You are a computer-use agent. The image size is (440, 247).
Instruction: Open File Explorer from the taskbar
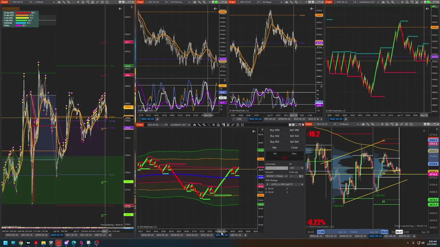click(44, 243)
